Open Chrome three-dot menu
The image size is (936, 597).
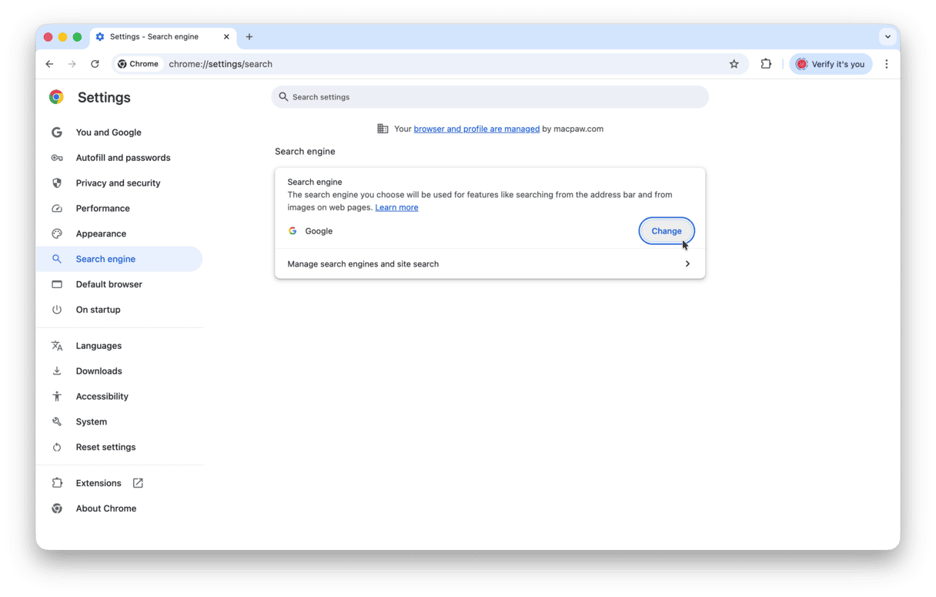pyautogui.click(x=887, y=64)
